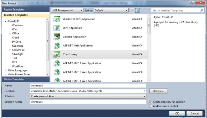Open the Solution Create new solution dropdown

pyautogui.click(x=88, y=96)
